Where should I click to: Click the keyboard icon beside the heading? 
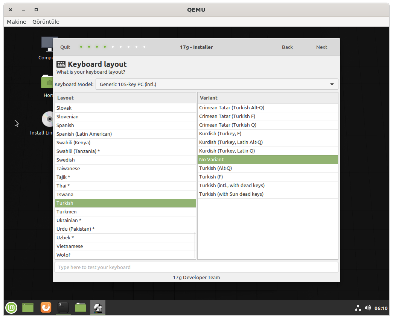pos(61,64)
